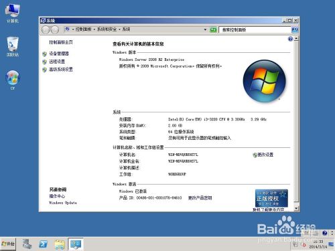The width and height of the screenshot is (335, 251).
Task: Open Windows Explorer folder taskbar icon
Action: pos(60,244)
